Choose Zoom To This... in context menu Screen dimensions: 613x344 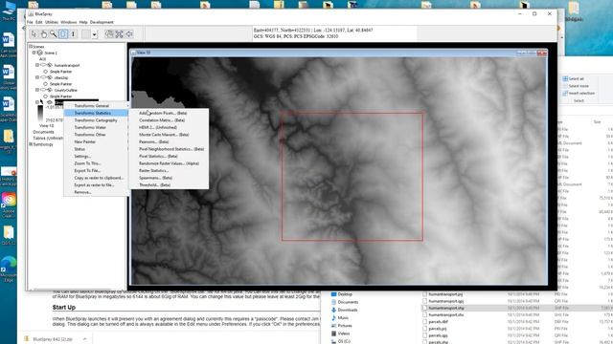pos(96,163)
